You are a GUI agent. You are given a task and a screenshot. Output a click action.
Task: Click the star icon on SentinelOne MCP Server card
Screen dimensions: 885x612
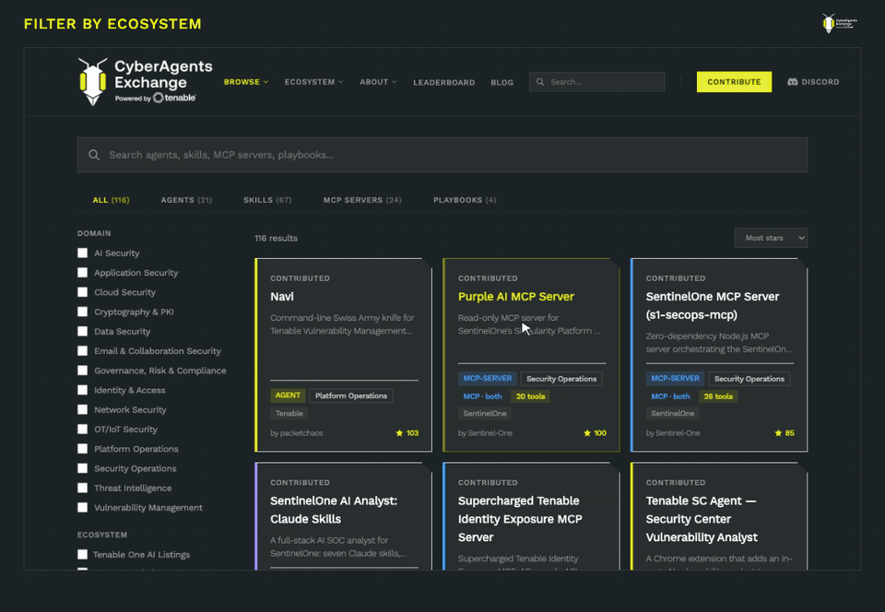tap(778, 433)
